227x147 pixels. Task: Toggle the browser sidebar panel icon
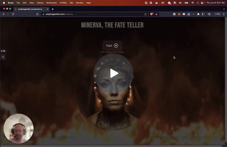[203, 14]
